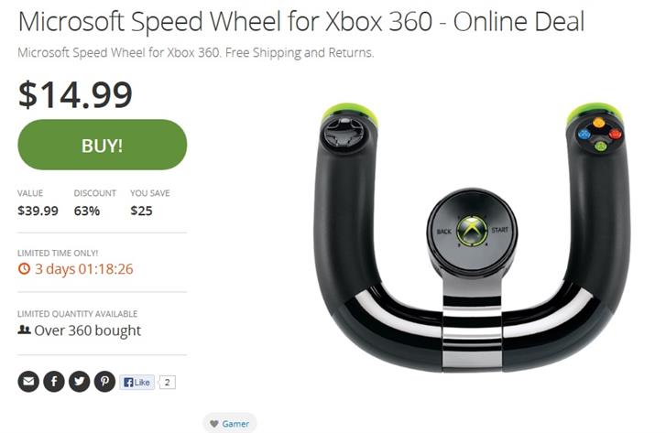Click the like count box showing 2
666x433 pixels.
168,383
